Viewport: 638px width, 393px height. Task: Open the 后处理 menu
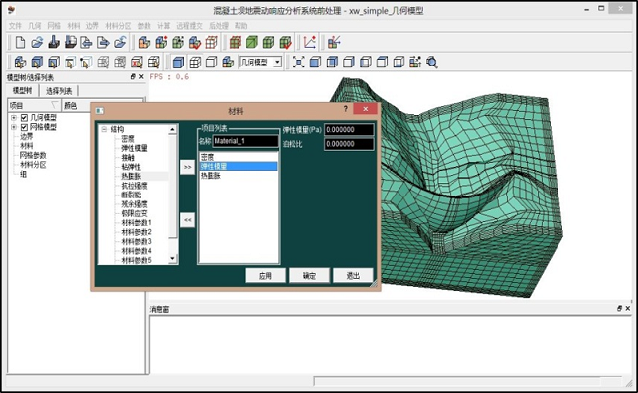219,26
